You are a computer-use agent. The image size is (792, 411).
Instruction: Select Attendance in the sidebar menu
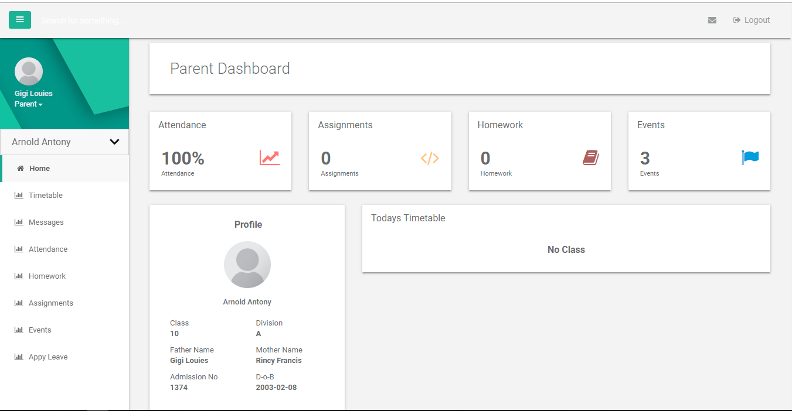pos(47,249)
